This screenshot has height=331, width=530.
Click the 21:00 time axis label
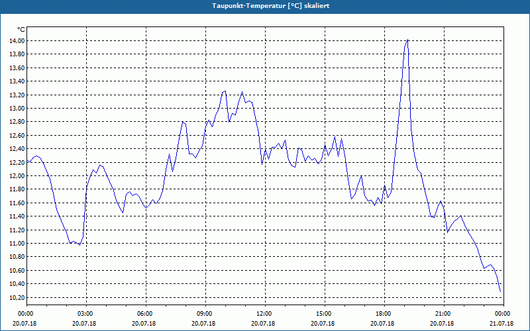pyautogui.click(x=444, y=314)
